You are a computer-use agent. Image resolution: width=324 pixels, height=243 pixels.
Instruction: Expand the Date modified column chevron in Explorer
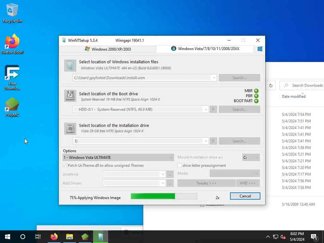tap(302, 93)
